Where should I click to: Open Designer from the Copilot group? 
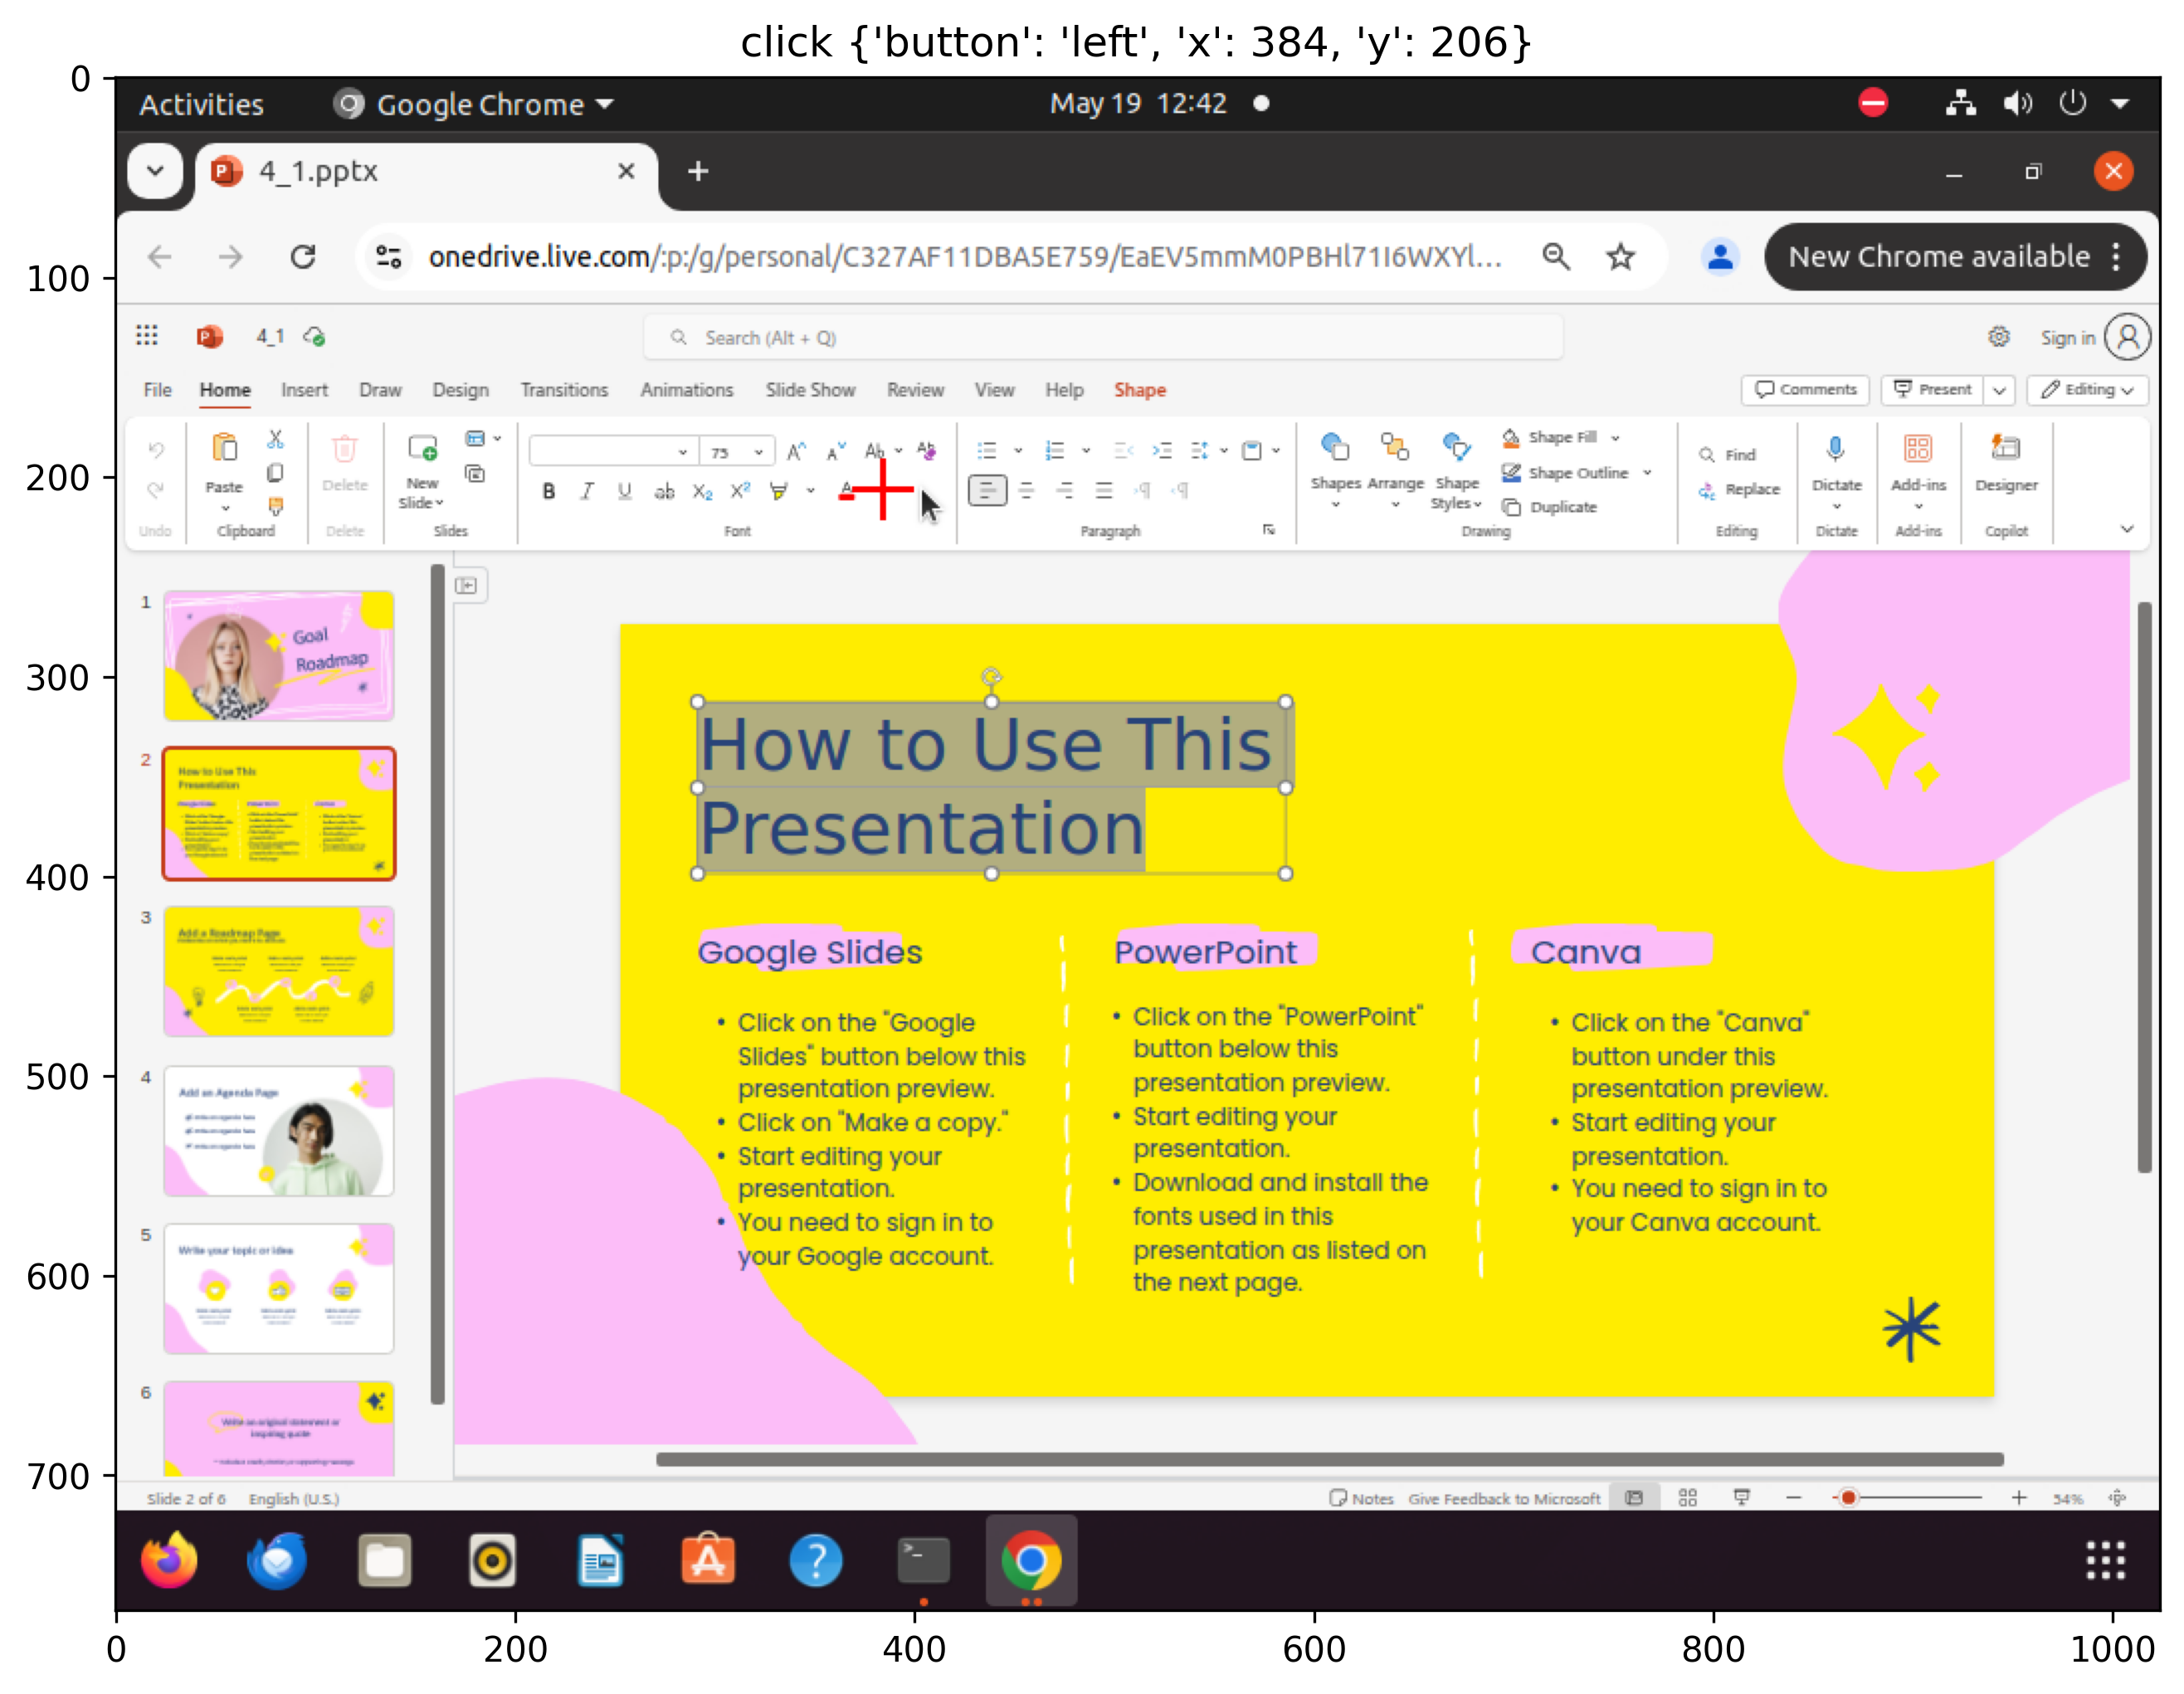coord(2005,461)
